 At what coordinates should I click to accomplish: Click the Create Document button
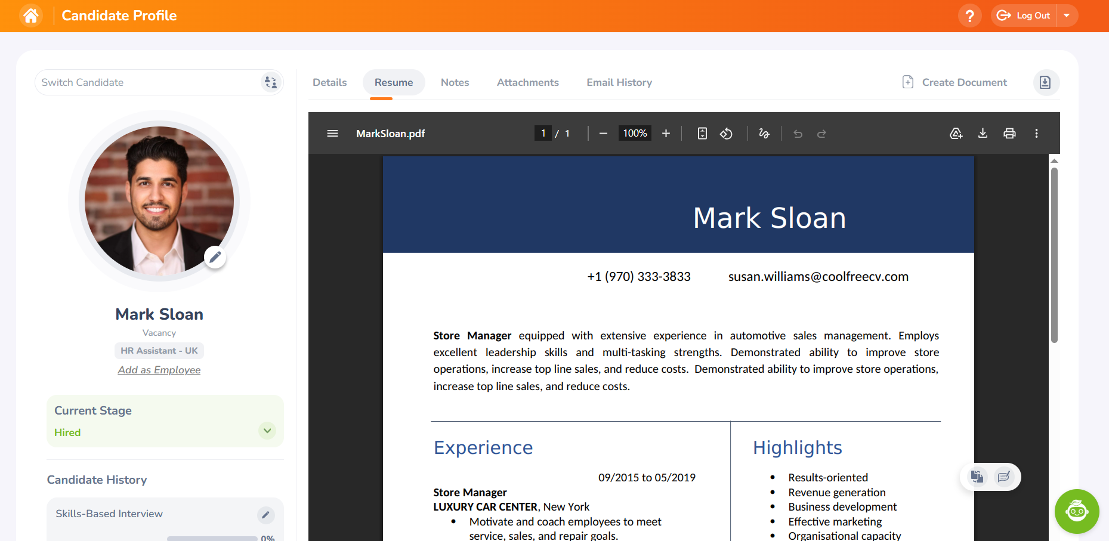(x=954, y=82)
